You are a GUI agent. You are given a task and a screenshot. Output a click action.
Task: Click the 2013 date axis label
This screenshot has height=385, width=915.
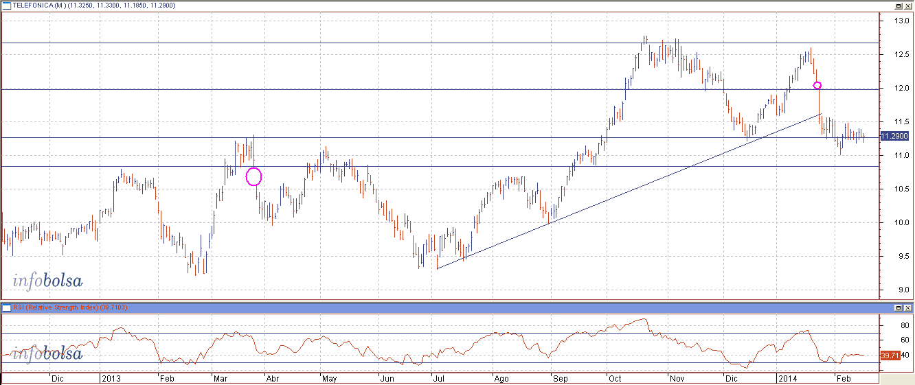[x=110, y=379]
